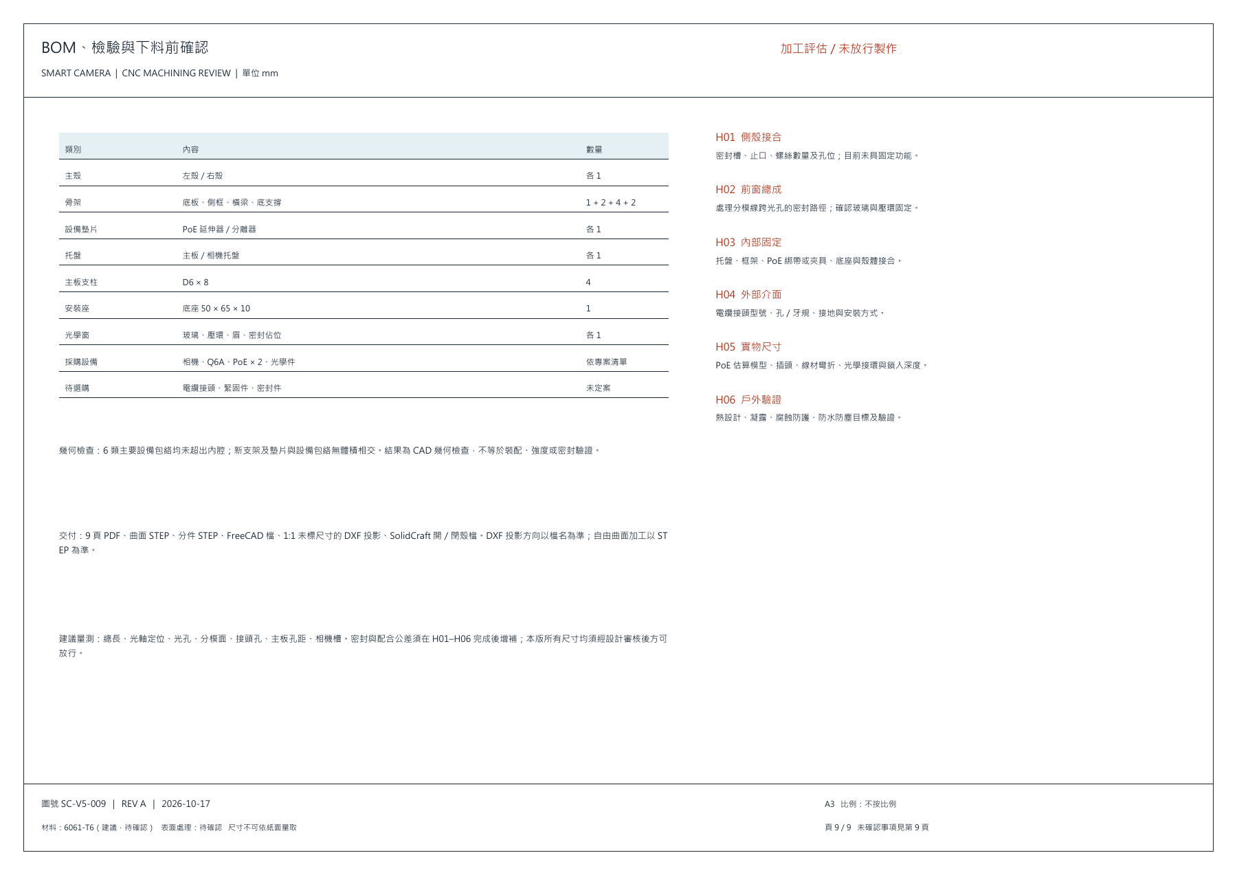Select the 'D6 × 8' cell

coord(195,282)
